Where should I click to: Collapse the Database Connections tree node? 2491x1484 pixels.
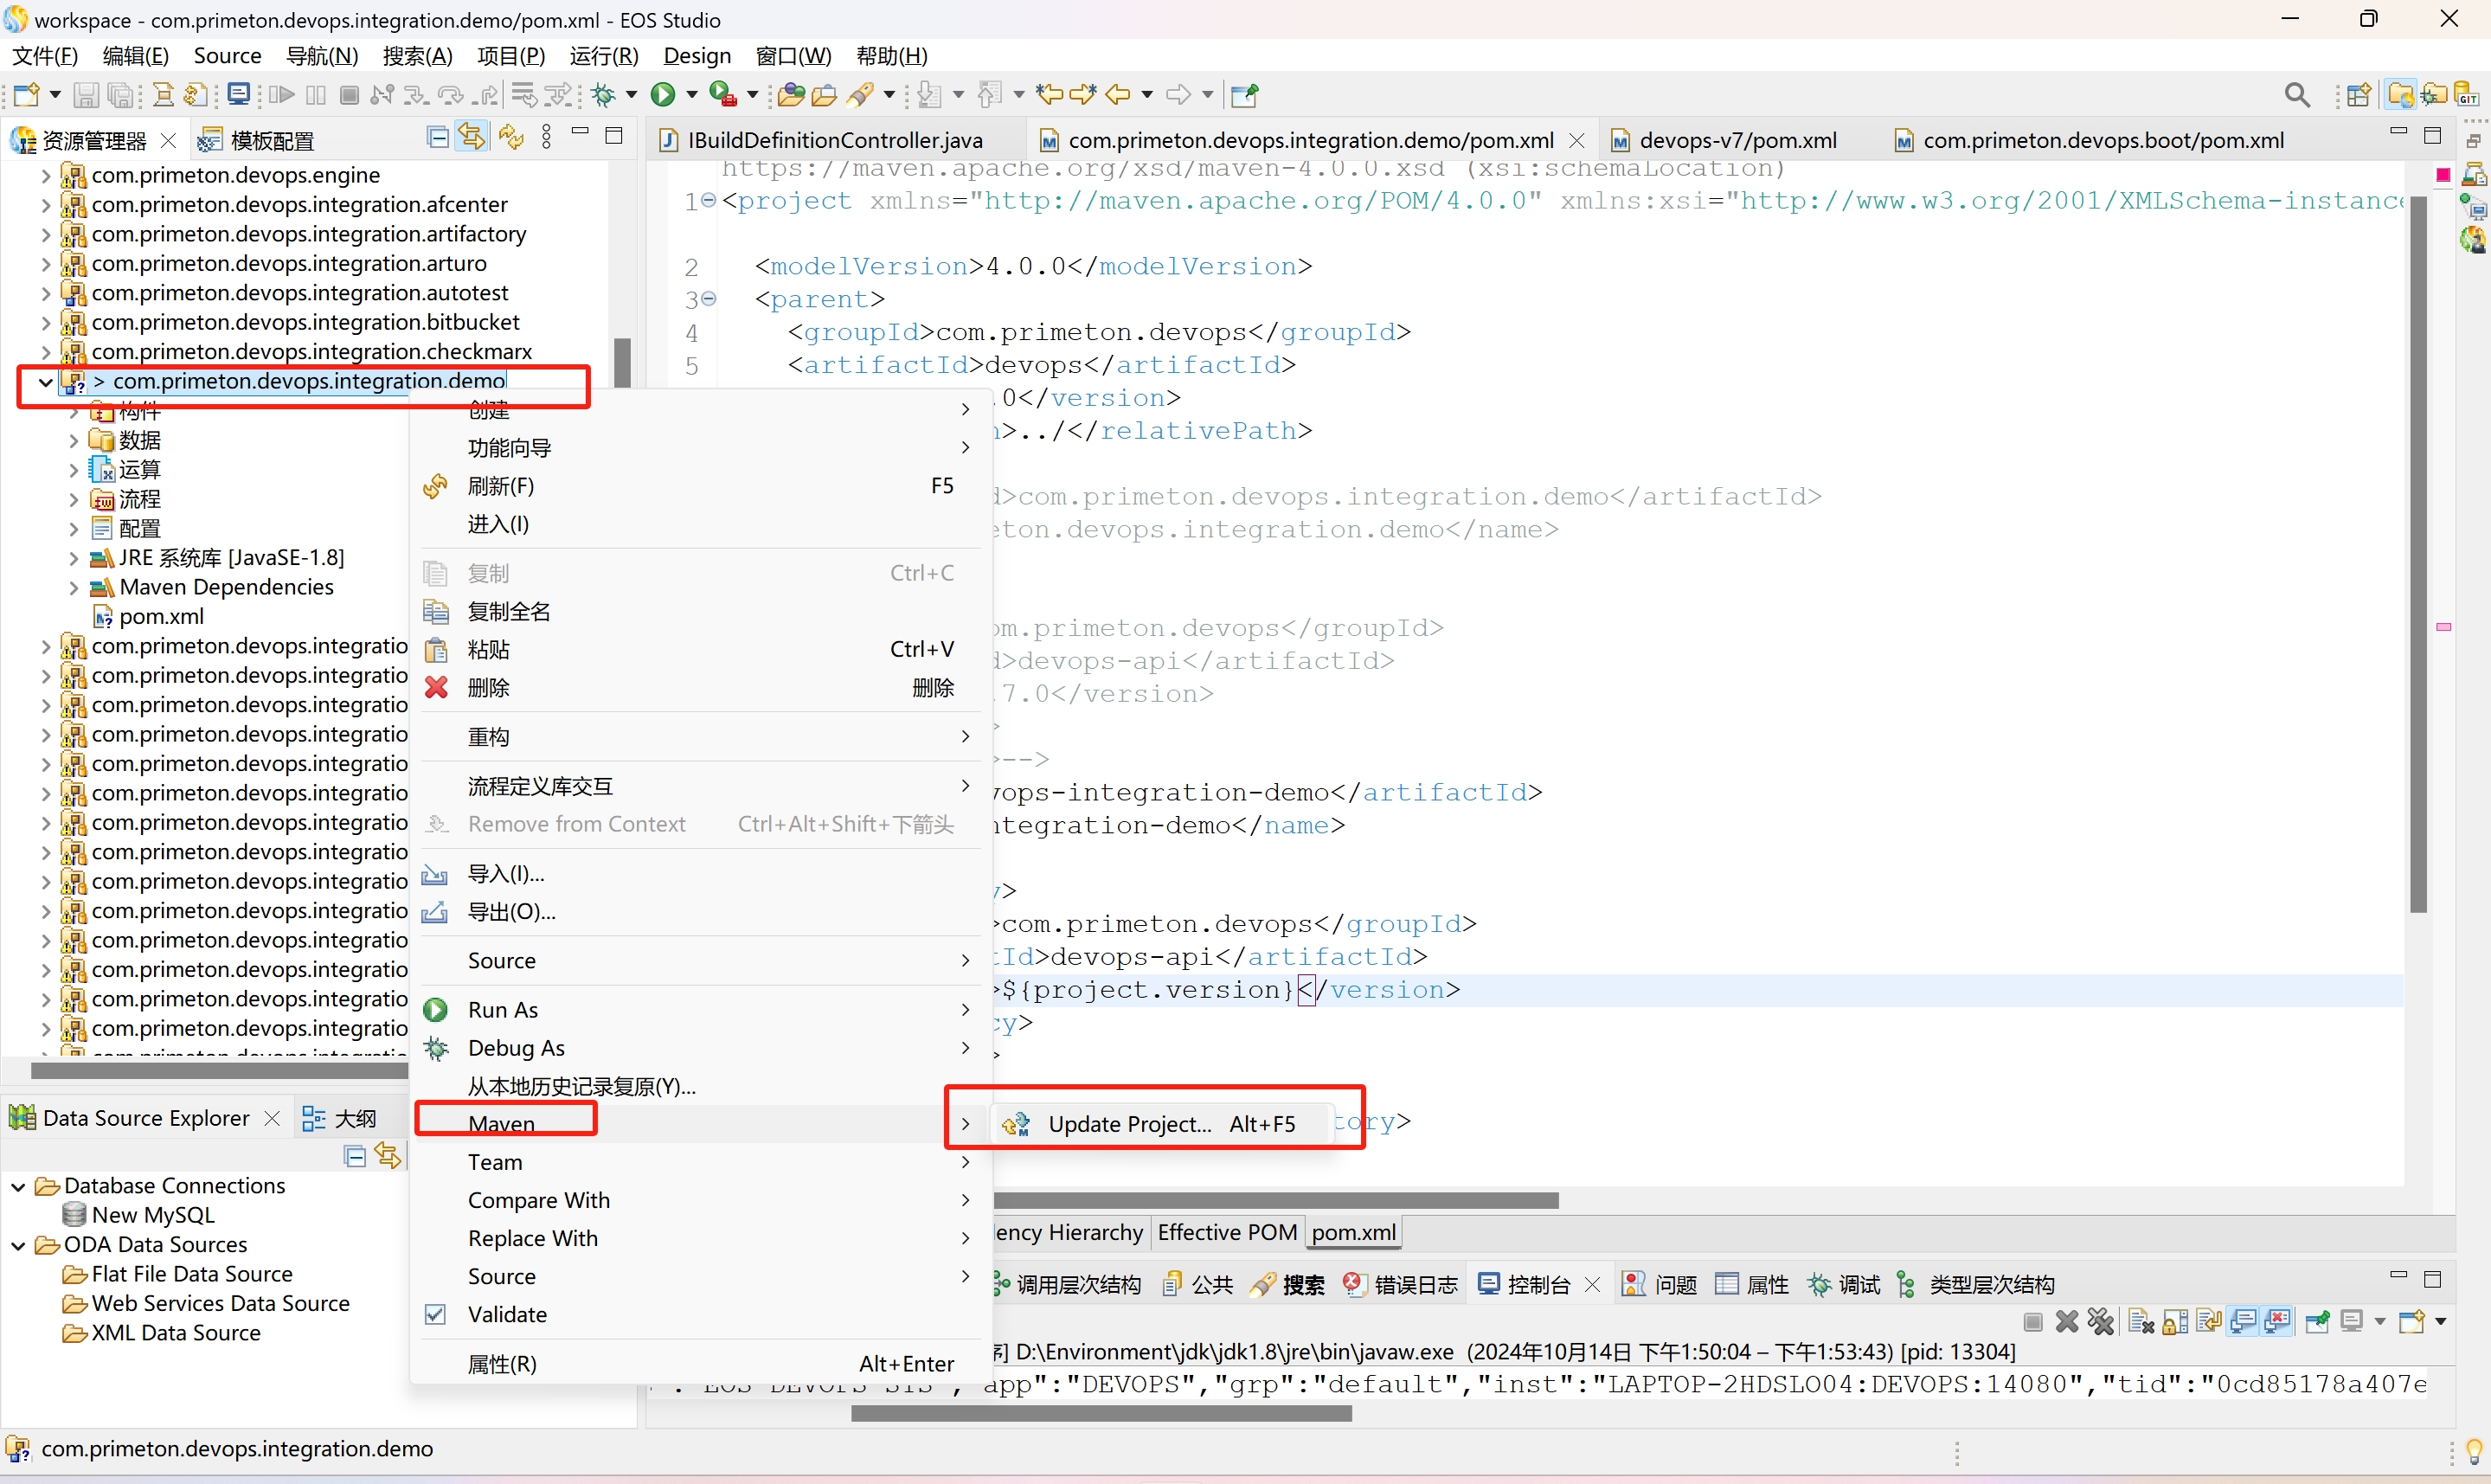pyautogui.click(x=18, y=1186)
